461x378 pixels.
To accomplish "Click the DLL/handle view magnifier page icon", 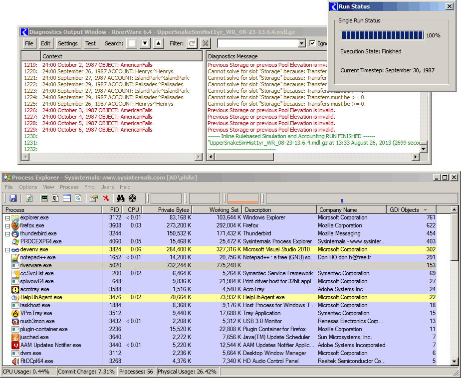I will coord(78,198).
